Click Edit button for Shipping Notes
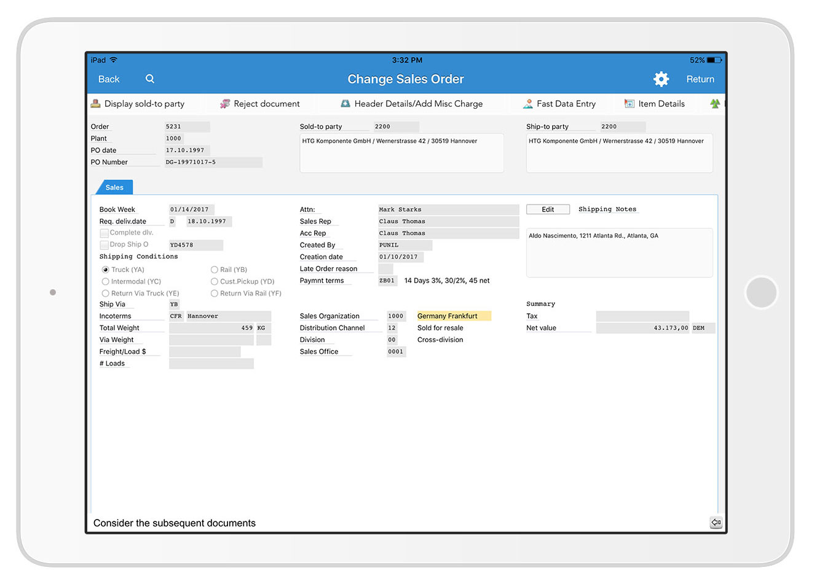Screen dimensions: 817x581 (x=548, y=209)
